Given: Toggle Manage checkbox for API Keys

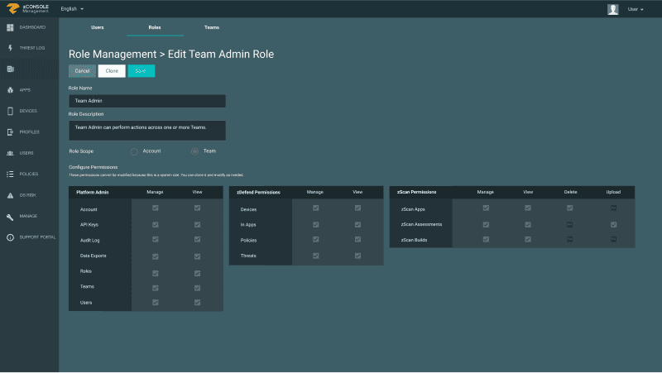Looking at the screenshot, I should [155, 224].
